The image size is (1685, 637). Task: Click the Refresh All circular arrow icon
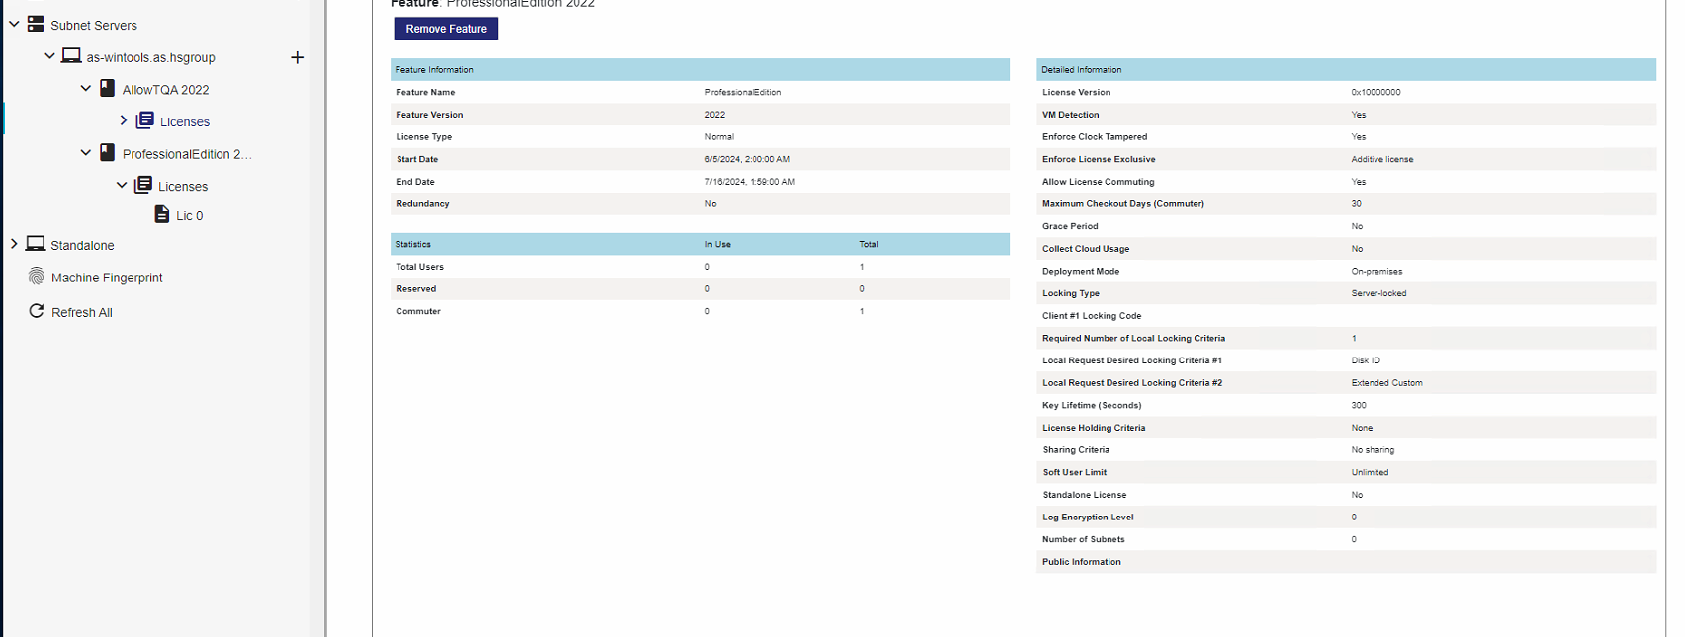coord(37,311)
